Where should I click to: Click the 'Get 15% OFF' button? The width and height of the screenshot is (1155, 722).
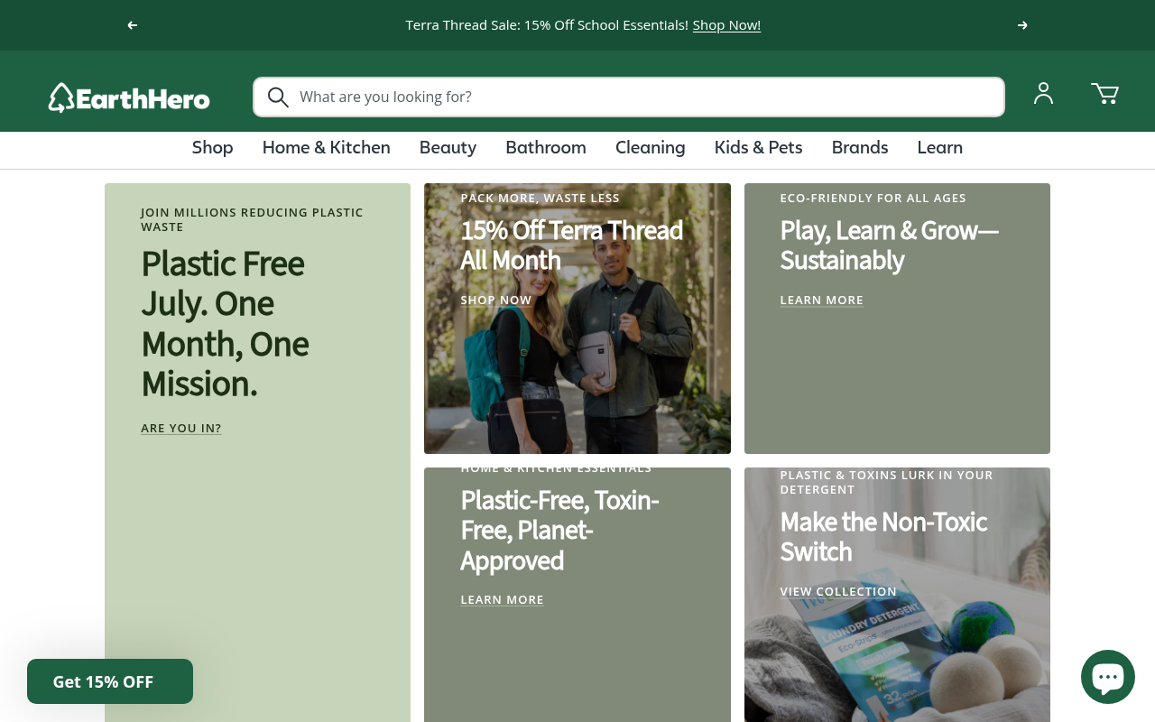(x=110, y=681)
